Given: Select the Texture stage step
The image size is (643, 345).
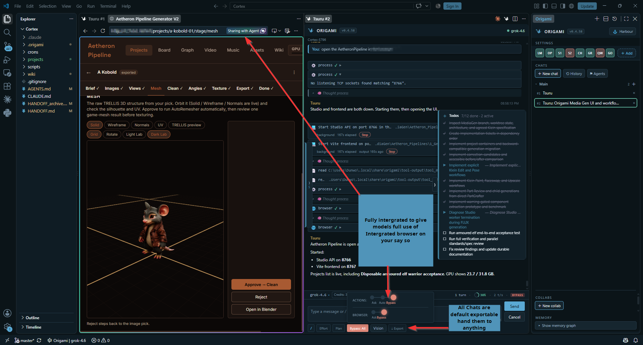Looking at the screenshot, I should click(221, 88).
